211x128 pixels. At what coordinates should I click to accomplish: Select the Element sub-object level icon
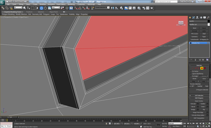[205, 68]
